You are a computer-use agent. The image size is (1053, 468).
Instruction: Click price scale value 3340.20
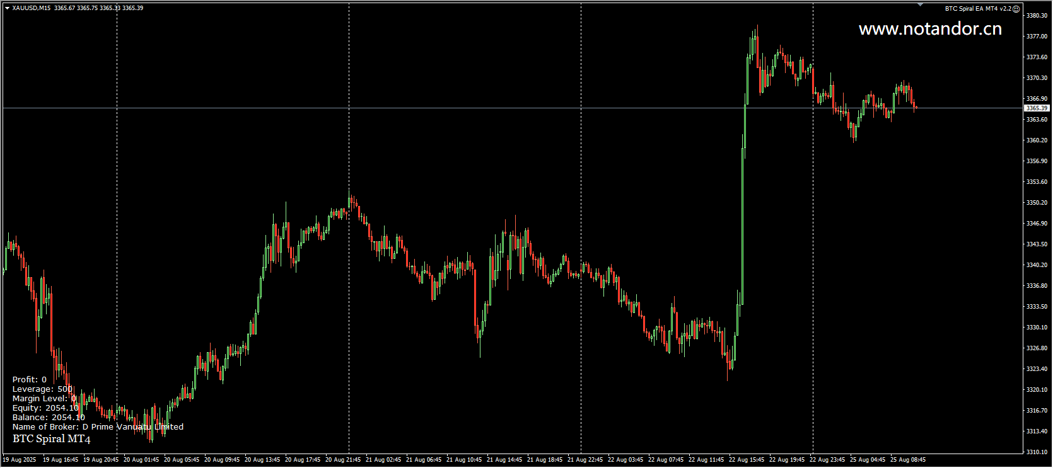(x=1037, y=265)
